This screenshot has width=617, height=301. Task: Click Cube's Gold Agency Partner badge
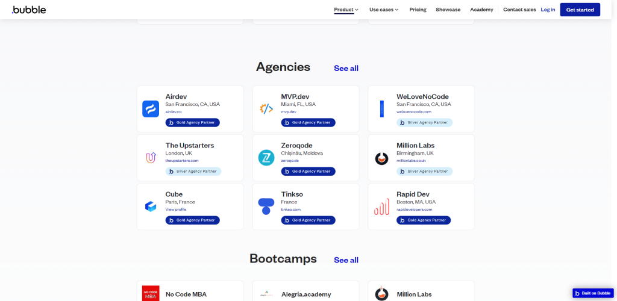(x=192, y=220)
